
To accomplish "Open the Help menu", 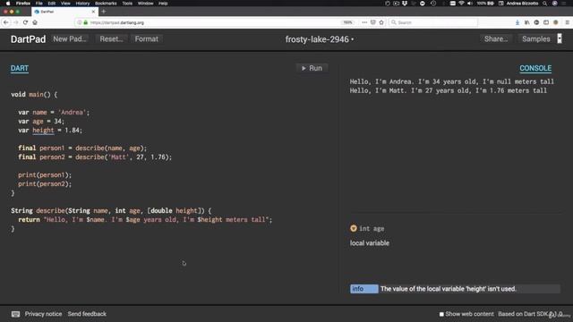I will 163,4.
